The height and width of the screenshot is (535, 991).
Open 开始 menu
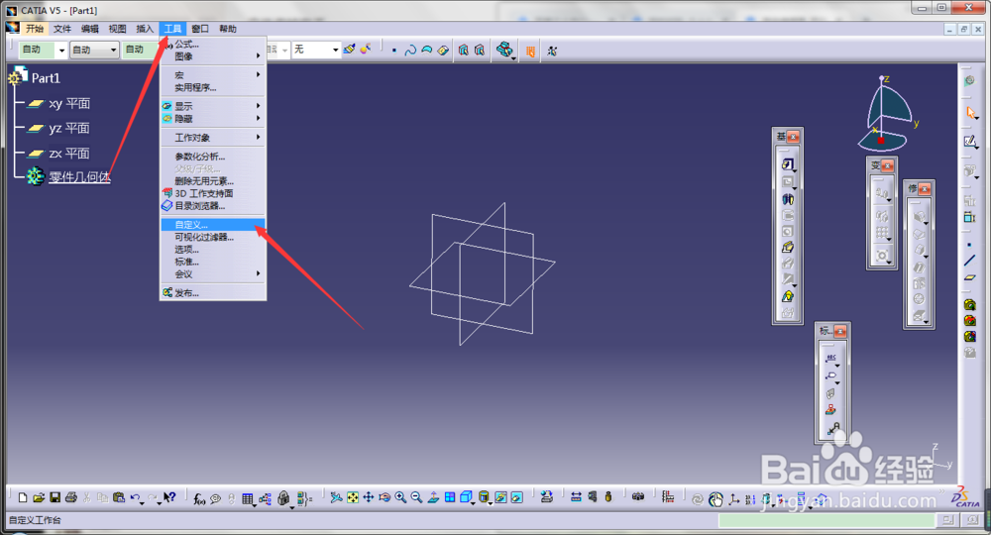pyautogui.click(x=34, y=29)
